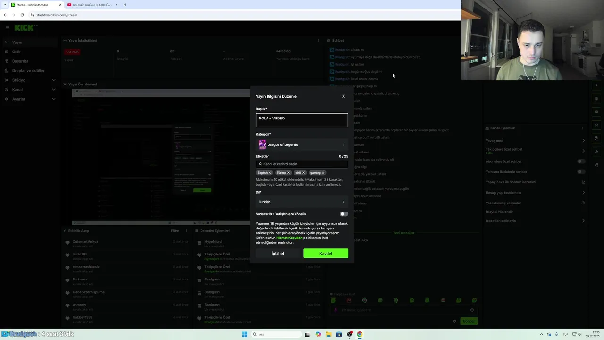Select Droplar ve ödüller in the sidebar
Viewport: 604px width, 340px height.
[29, 71]
